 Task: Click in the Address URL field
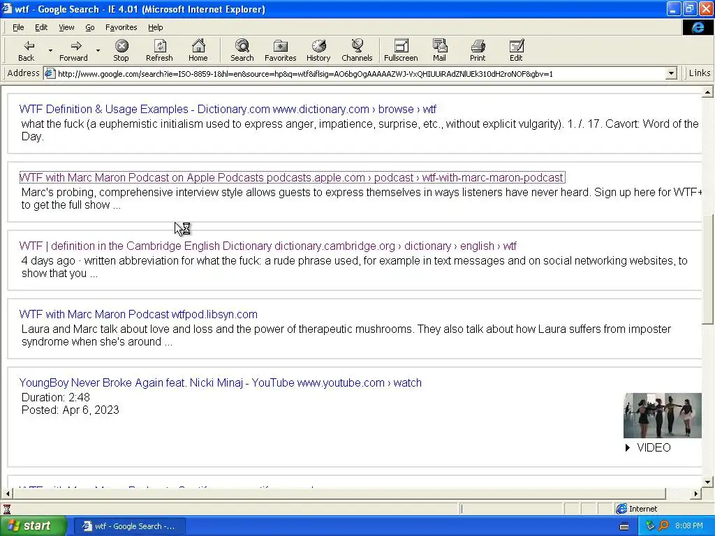[360, 73]
